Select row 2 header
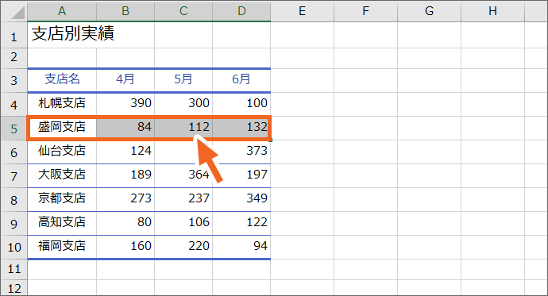Image resolution: width=548 pixels, height=296 pixels. click(14, 58)
